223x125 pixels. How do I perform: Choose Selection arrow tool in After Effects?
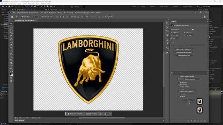pyautogui.click(x=6, y=7)
